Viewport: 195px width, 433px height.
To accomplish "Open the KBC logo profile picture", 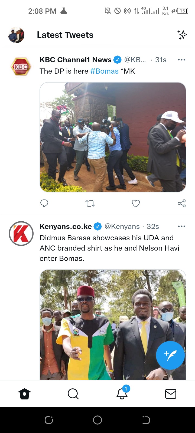I will (21, 67).
